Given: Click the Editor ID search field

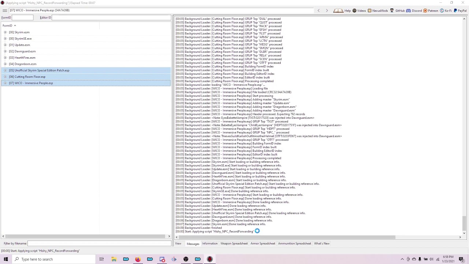Looking at the screenshot, I should [x=111, y=18].
